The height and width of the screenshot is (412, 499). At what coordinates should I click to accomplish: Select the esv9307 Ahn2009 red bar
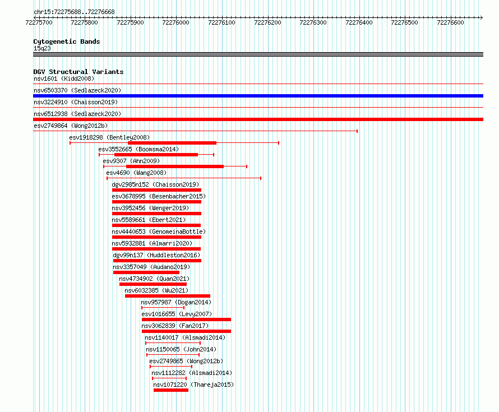pyautogui.click(x=175, y=166)
